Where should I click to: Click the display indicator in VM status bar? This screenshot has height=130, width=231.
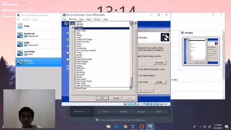tap(144, 104)
